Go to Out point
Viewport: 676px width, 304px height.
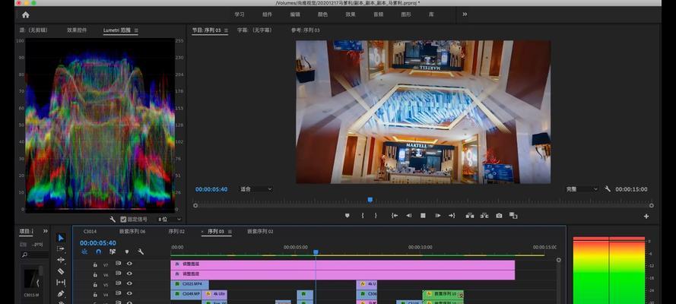point(452,216)
